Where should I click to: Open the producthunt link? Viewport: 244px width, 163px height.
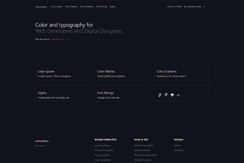[58, 39]
